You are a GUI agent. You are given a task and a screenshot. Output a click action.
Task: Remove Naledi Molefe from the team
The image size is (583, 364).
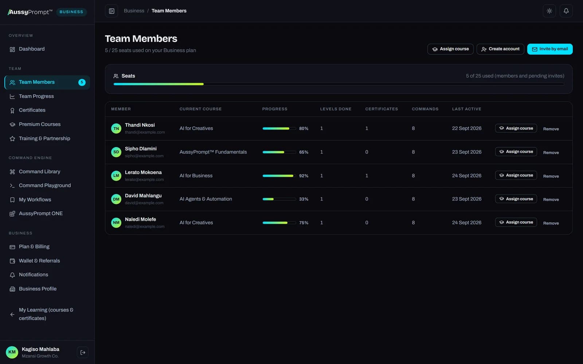pyautogui.click(x=551, y=223)
